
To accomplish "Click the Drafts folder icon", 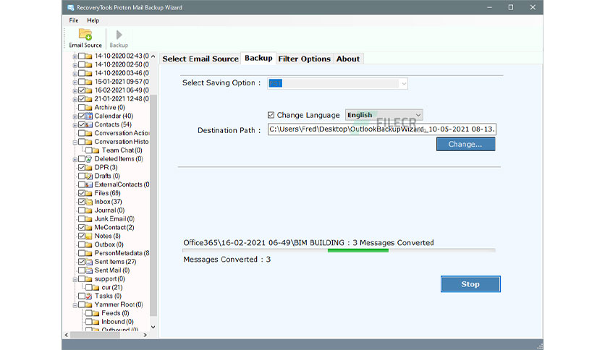I will tap(89, 176).
